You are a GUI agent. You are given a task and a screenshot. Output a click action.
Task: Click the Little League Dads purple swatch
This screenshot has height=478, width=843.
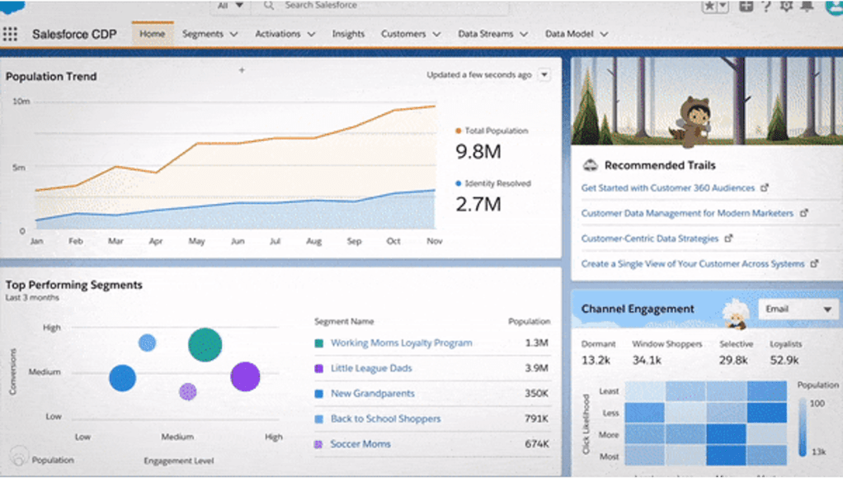click(318, 369)
